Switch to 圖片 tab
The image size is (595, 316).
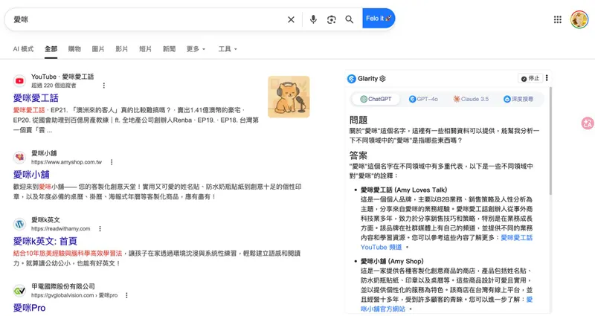click(x=98, y=49)
